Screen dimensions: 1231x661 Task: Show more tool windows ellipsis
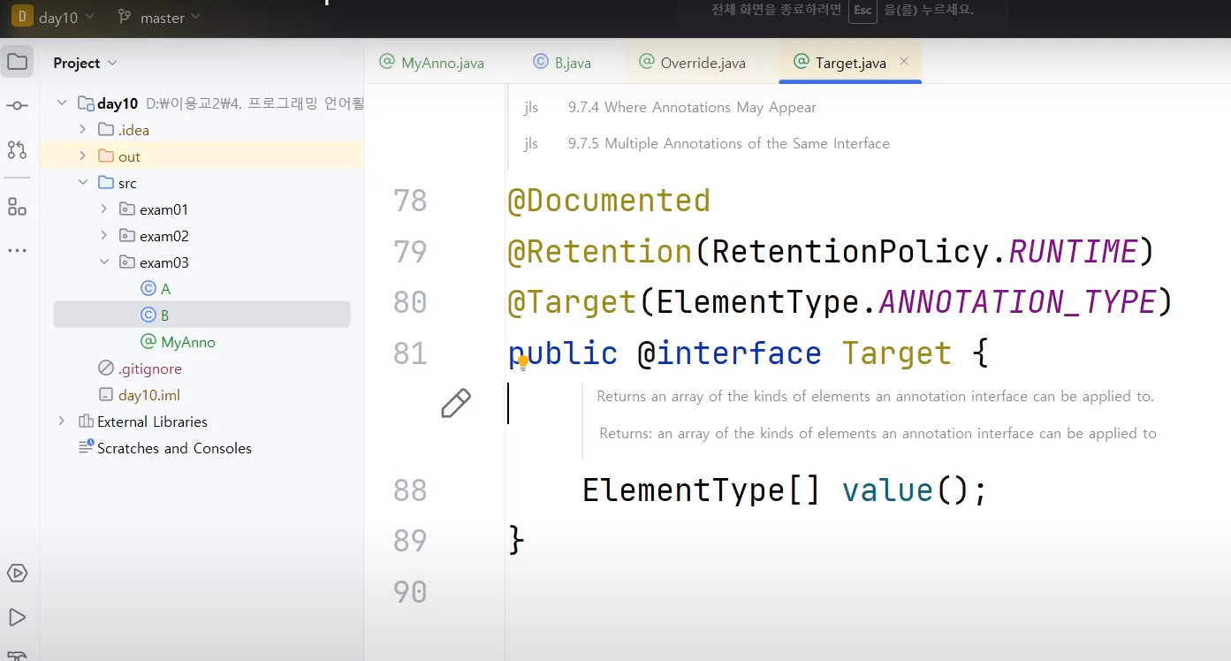(x=17, y=251)
